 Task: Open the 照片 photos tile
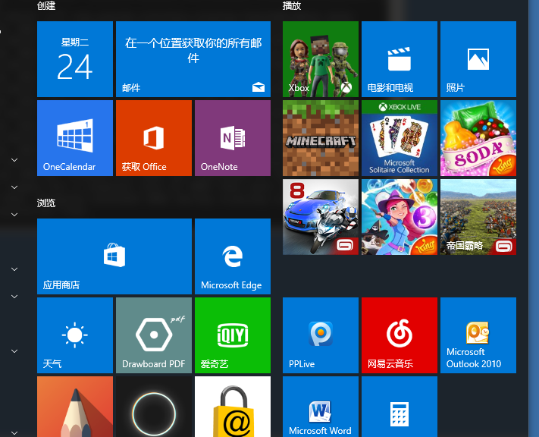click(478, 59)
